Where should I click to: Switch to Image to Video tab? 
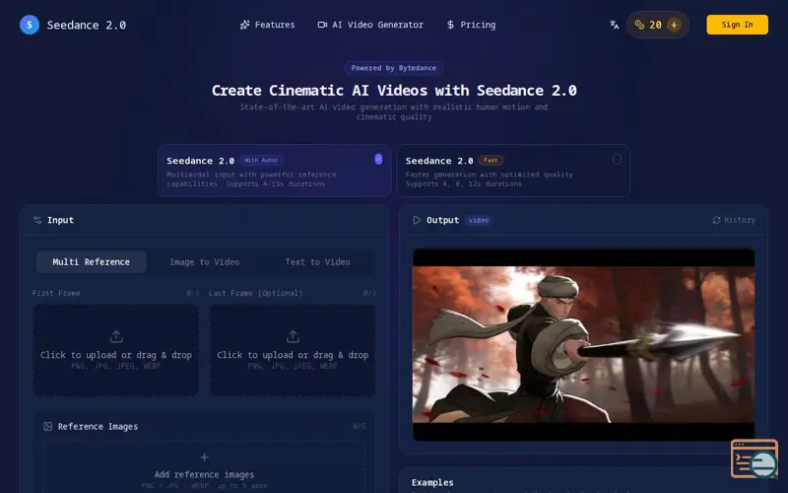204,261
